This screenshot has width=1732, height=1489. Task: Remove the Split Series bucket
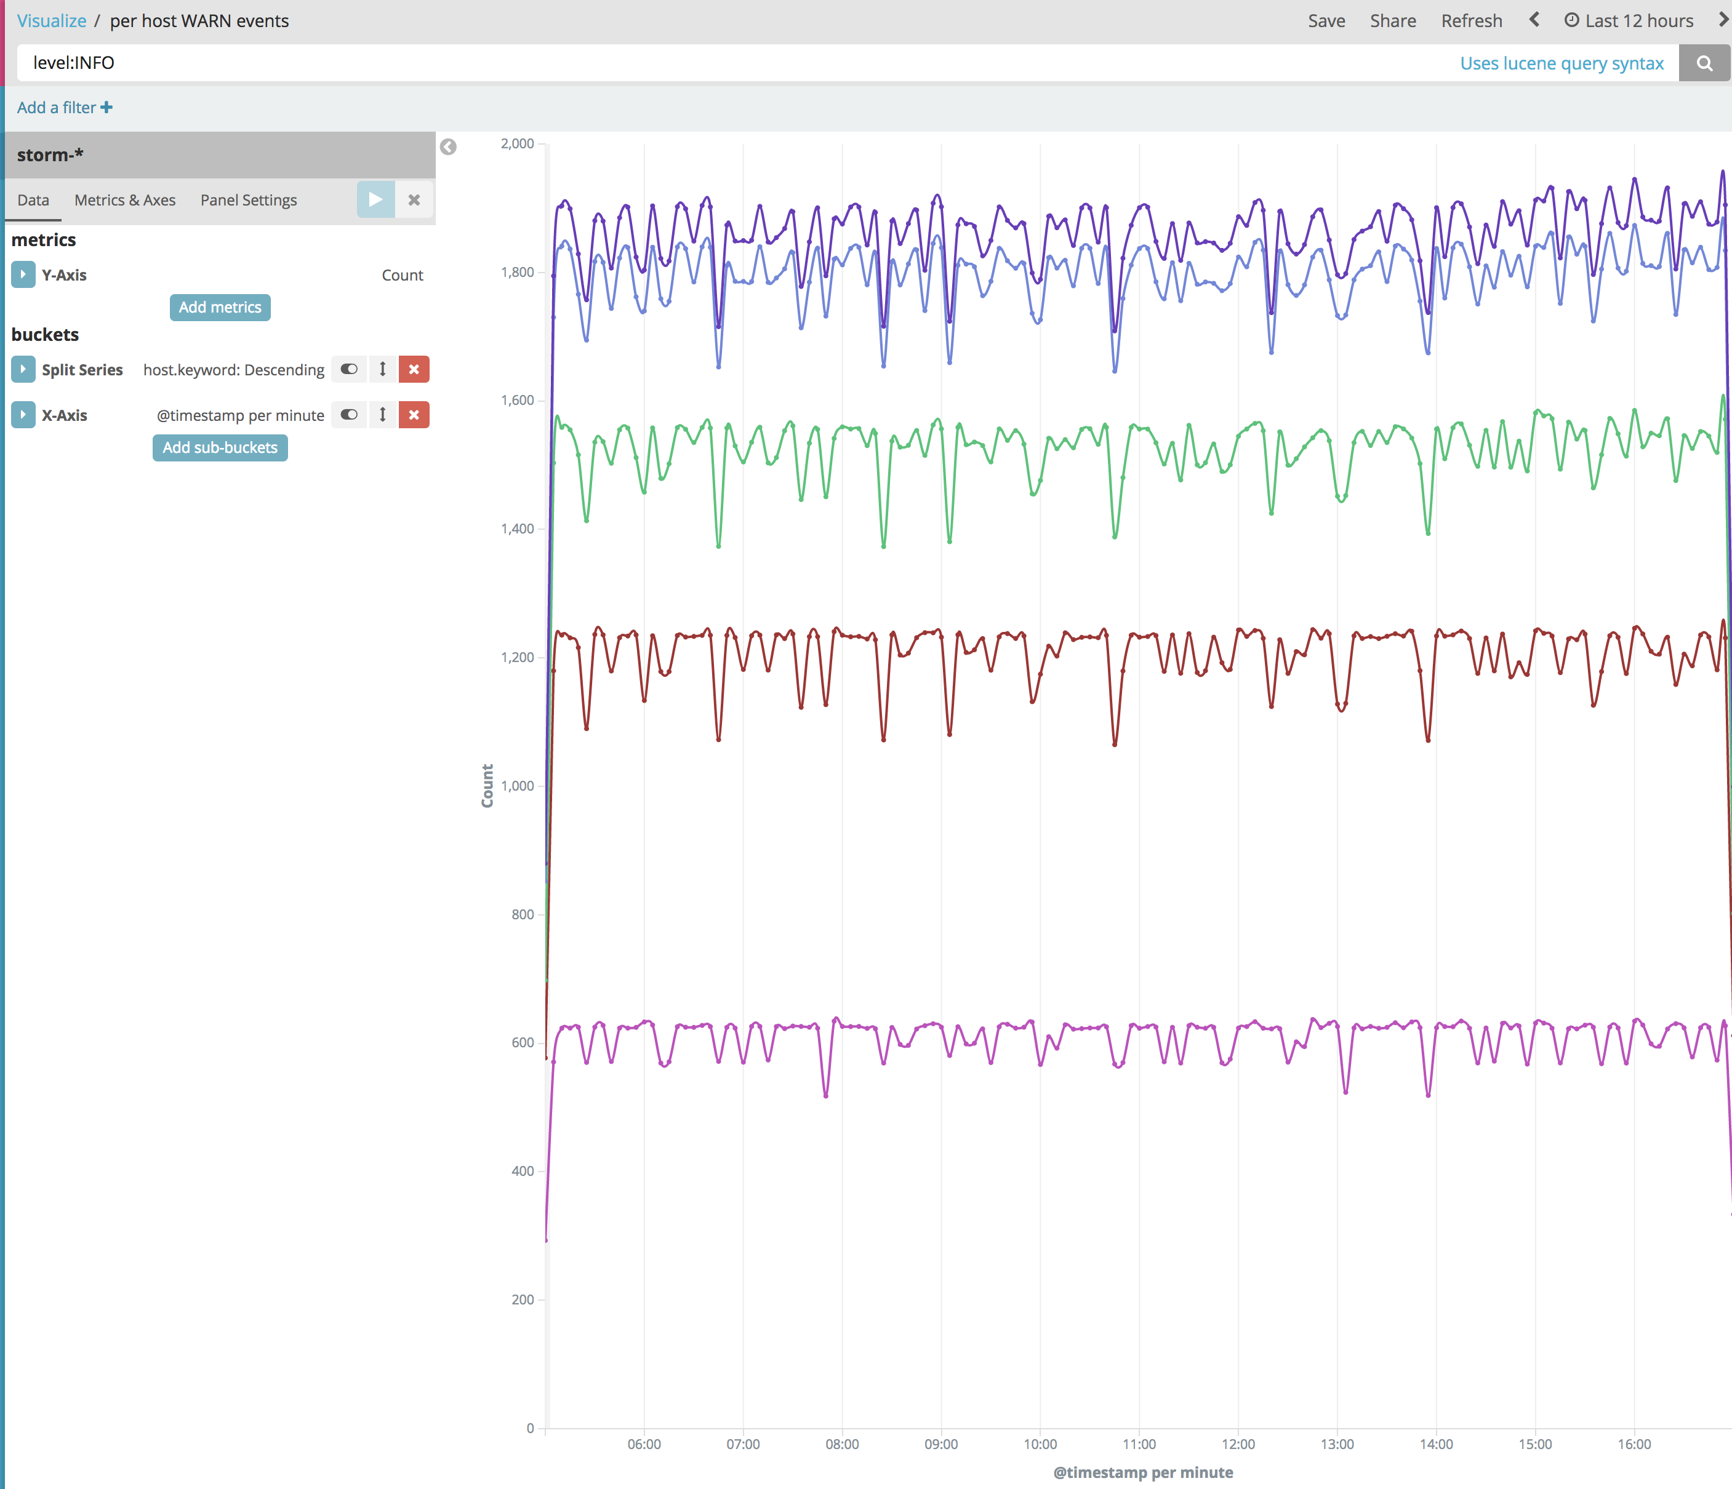[x=414, y=369]
